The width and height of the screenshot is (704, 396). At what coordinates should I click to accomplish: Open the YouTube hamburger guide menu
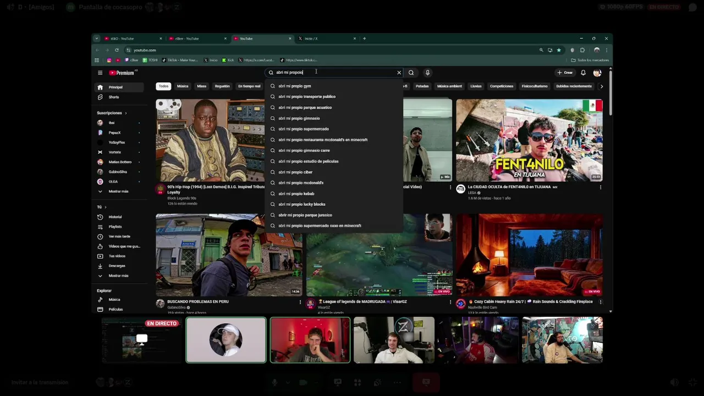pos(100,73)
